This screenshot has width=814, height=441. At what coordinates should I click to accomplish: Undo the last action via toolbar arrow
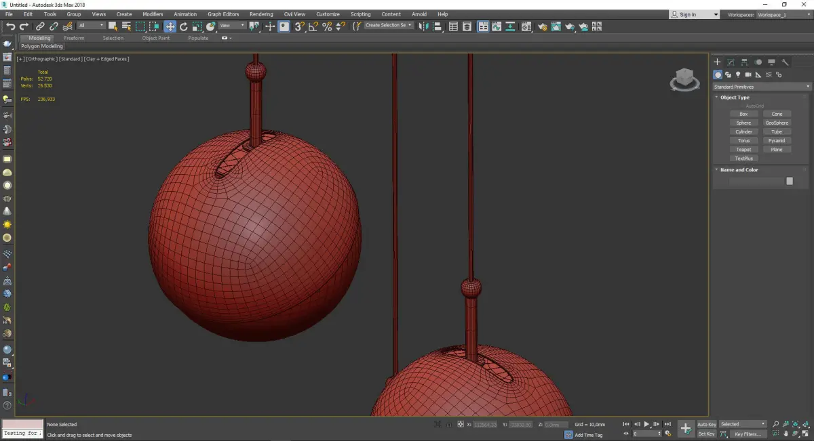tap(10, 26)
